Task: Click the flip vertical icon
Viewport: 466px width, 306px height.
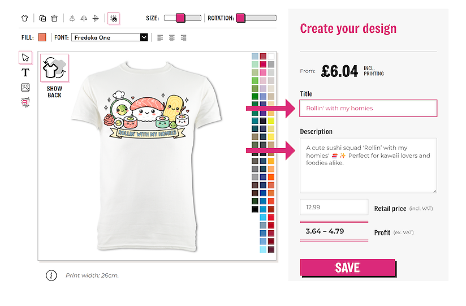Action: tap(96, 18)
